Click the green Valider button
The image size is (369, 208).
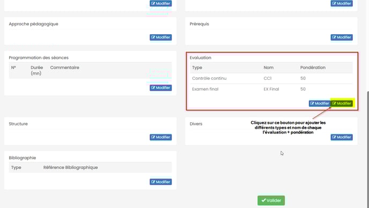[271, 200]
